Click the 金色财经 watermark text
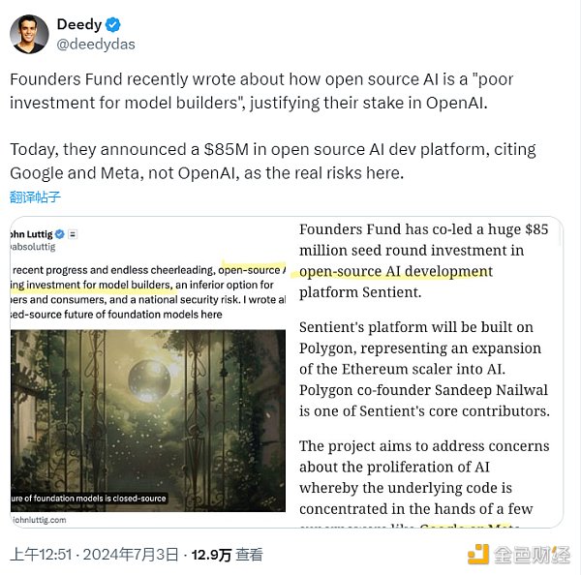The image size is (581, 575). (x=532, y=555)
